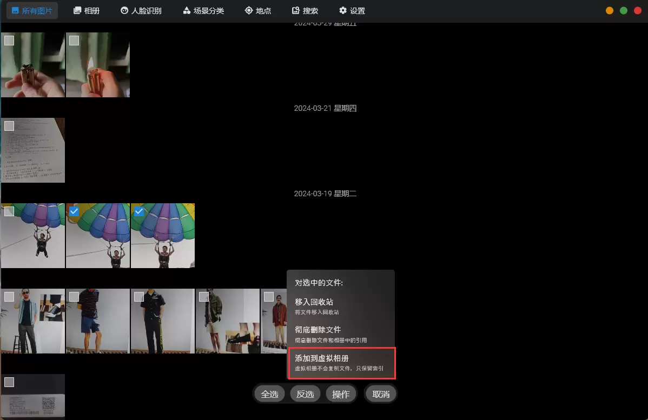Open the striped shirt shorts outfit thumbnail
The width and height of the screenshot is (648, 420).
pos(98,321)
